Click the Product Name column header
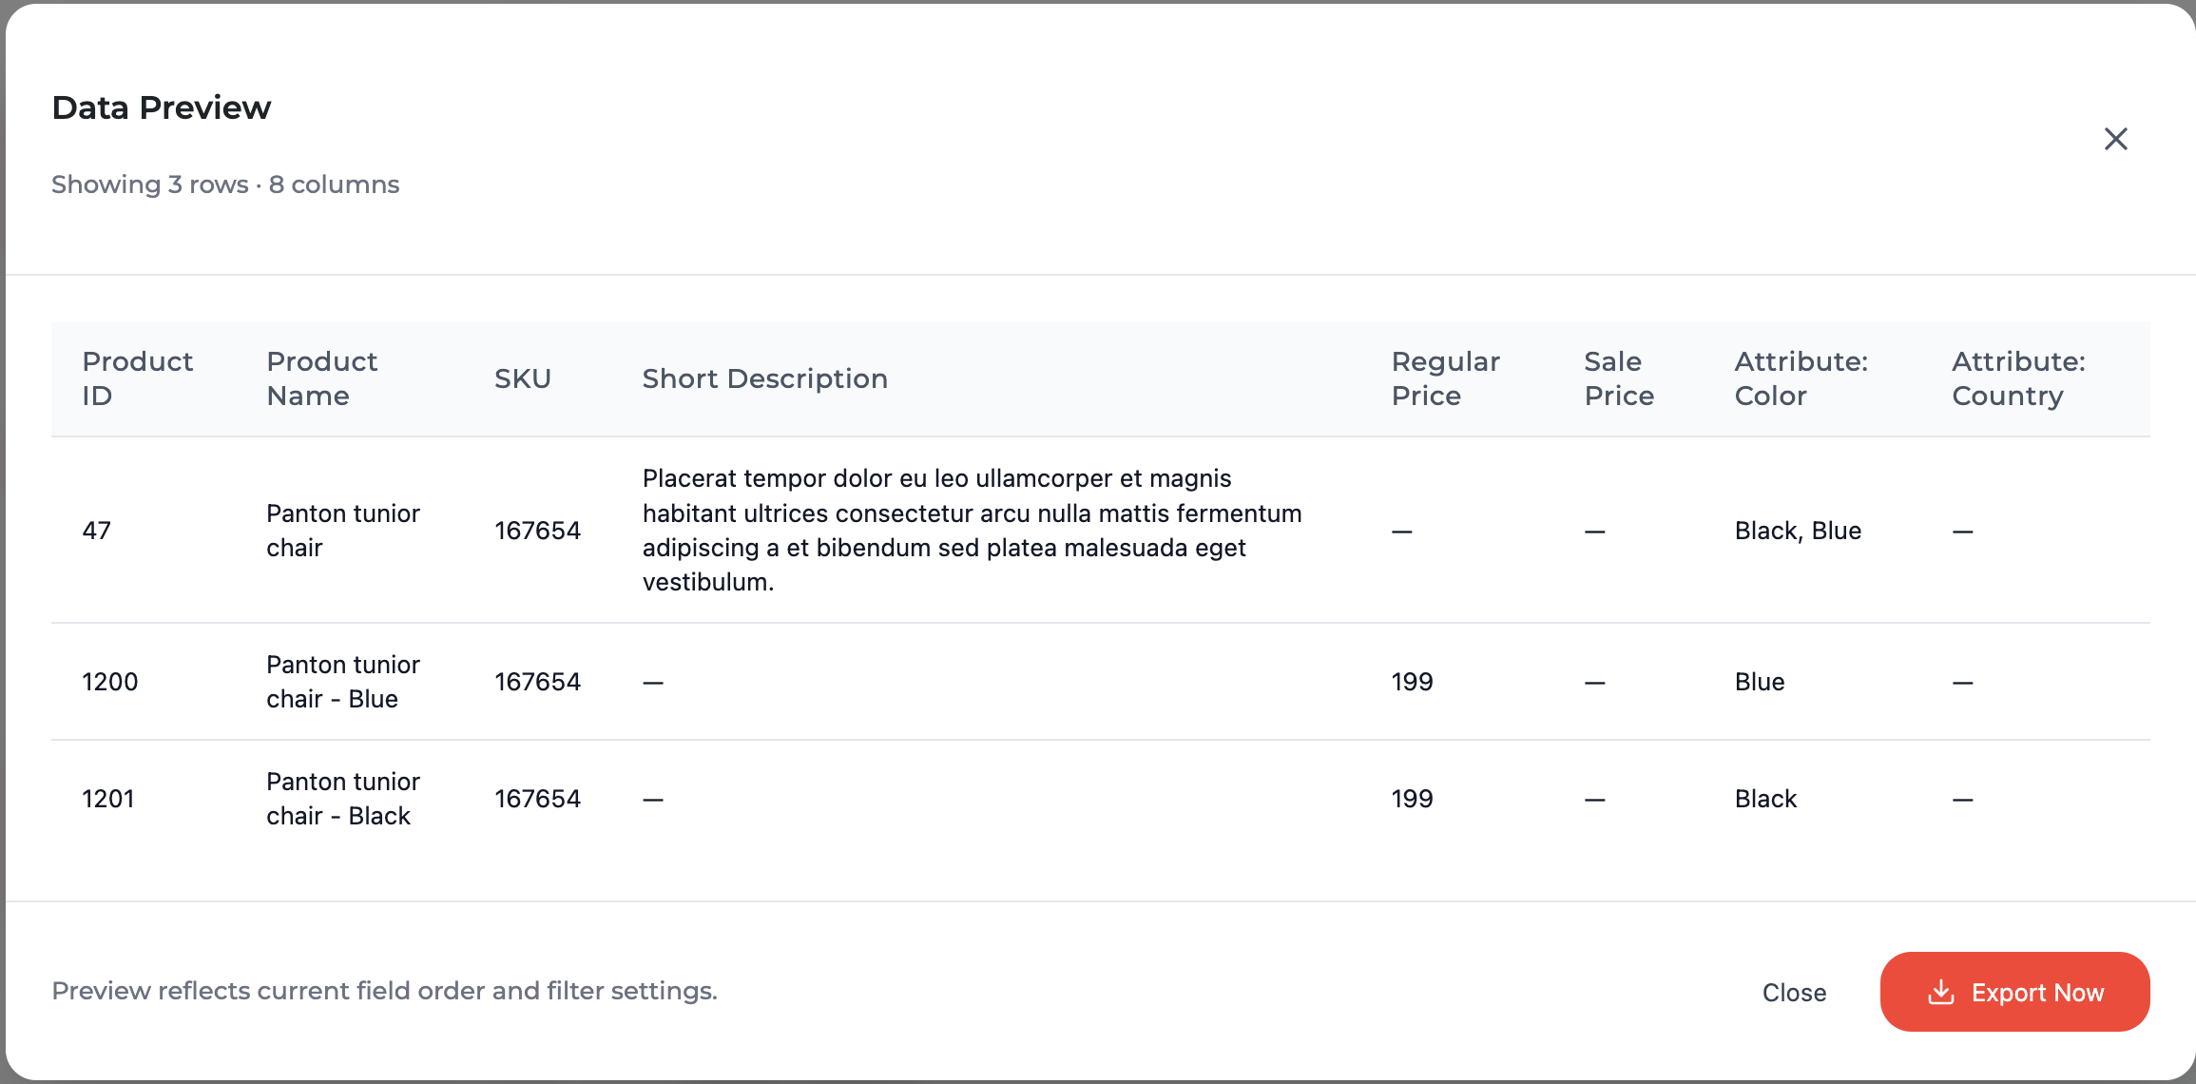2196x1084 pixels. tap(321, 378)
